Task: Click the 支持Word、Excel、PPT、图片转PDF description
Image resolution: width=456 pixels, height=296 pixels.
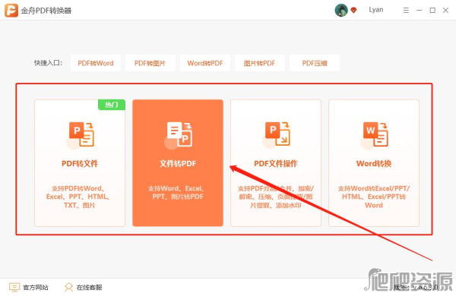Action: coord(177,193)
